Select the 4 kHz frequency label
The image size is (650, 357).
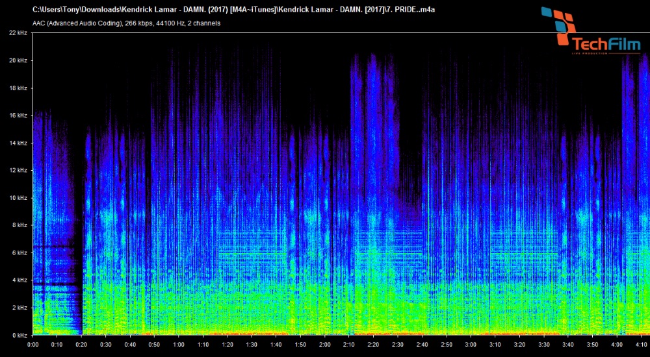click(19, 280)
